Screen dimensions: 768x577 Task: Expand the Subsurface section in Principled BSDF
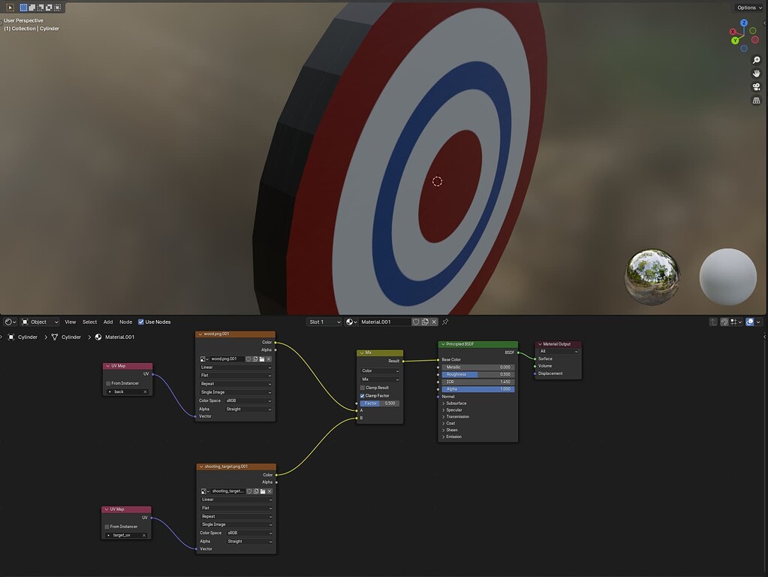click(x=456, y=403)
